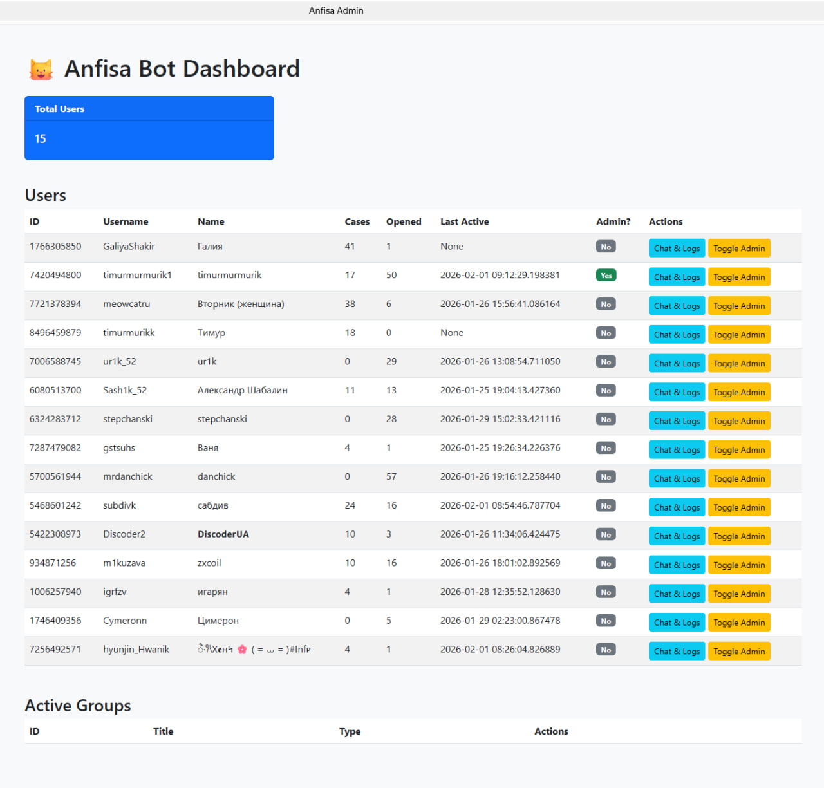The width and height of the screenshot is (824, 788).
Task: Click the Username column header
Action: coord(126,221)
